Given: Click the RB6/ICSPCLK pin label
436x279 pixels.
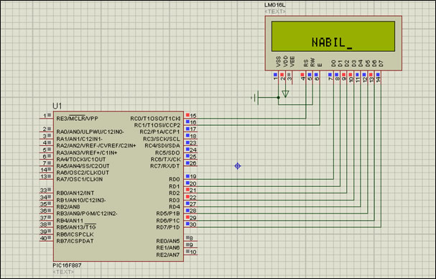Looking at the screenshot, I should coord(75,234).
